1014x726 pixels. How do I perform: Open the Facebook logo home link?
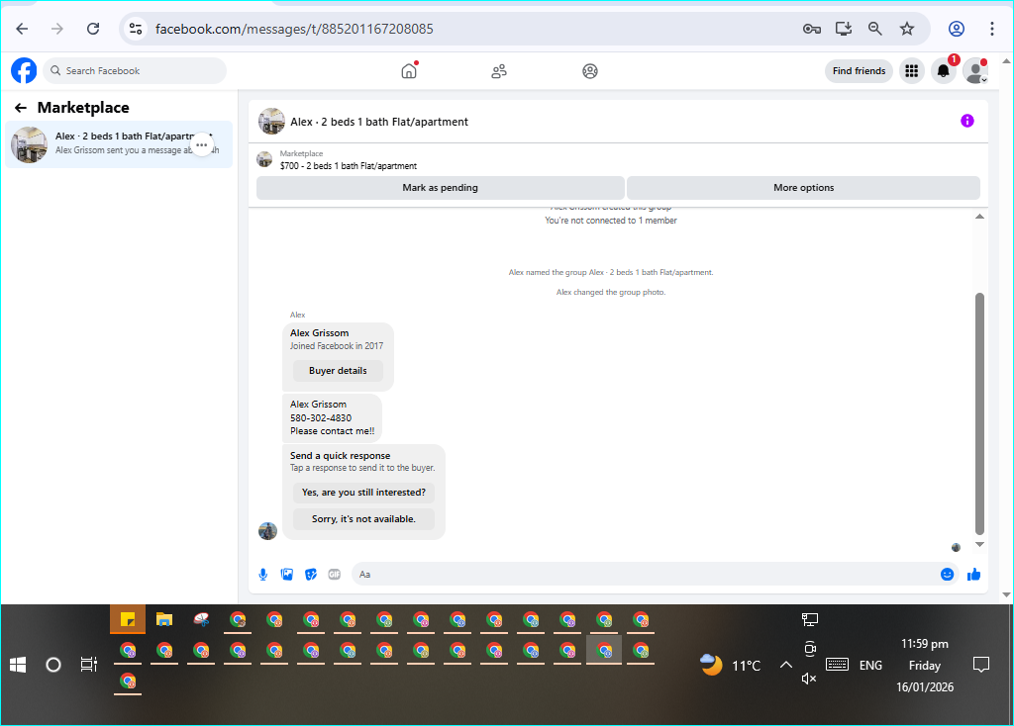click(24, 70)
